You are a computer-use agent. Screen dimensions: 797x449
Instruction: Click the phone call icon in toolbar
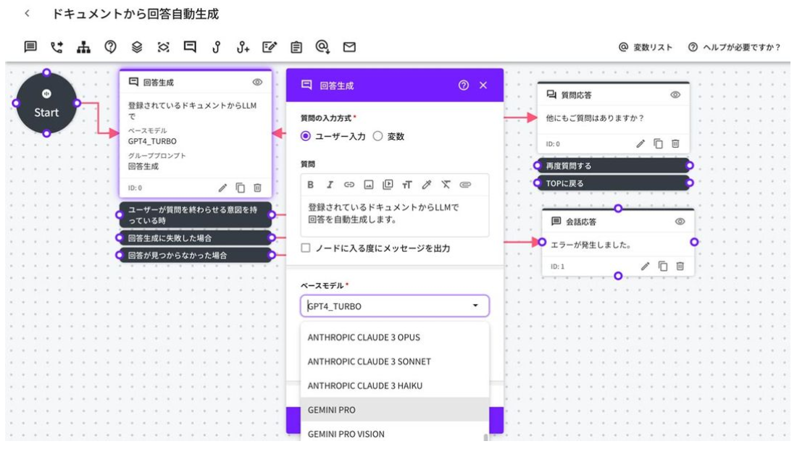[57, 47]
